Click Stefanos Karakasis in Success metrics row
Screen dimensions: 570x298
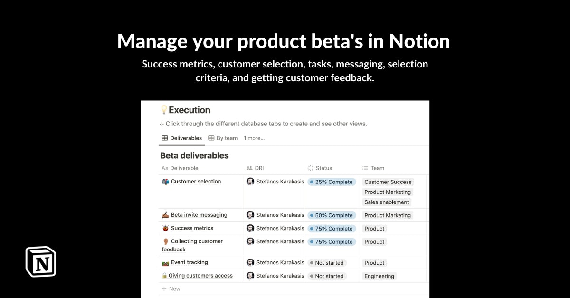pyautogui.click(x=280, y=228)
